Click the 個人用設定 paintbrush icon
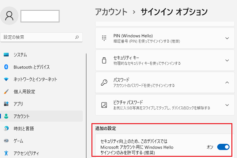Image resolution: width=237 pixels, height=158 pixels. 6,91
